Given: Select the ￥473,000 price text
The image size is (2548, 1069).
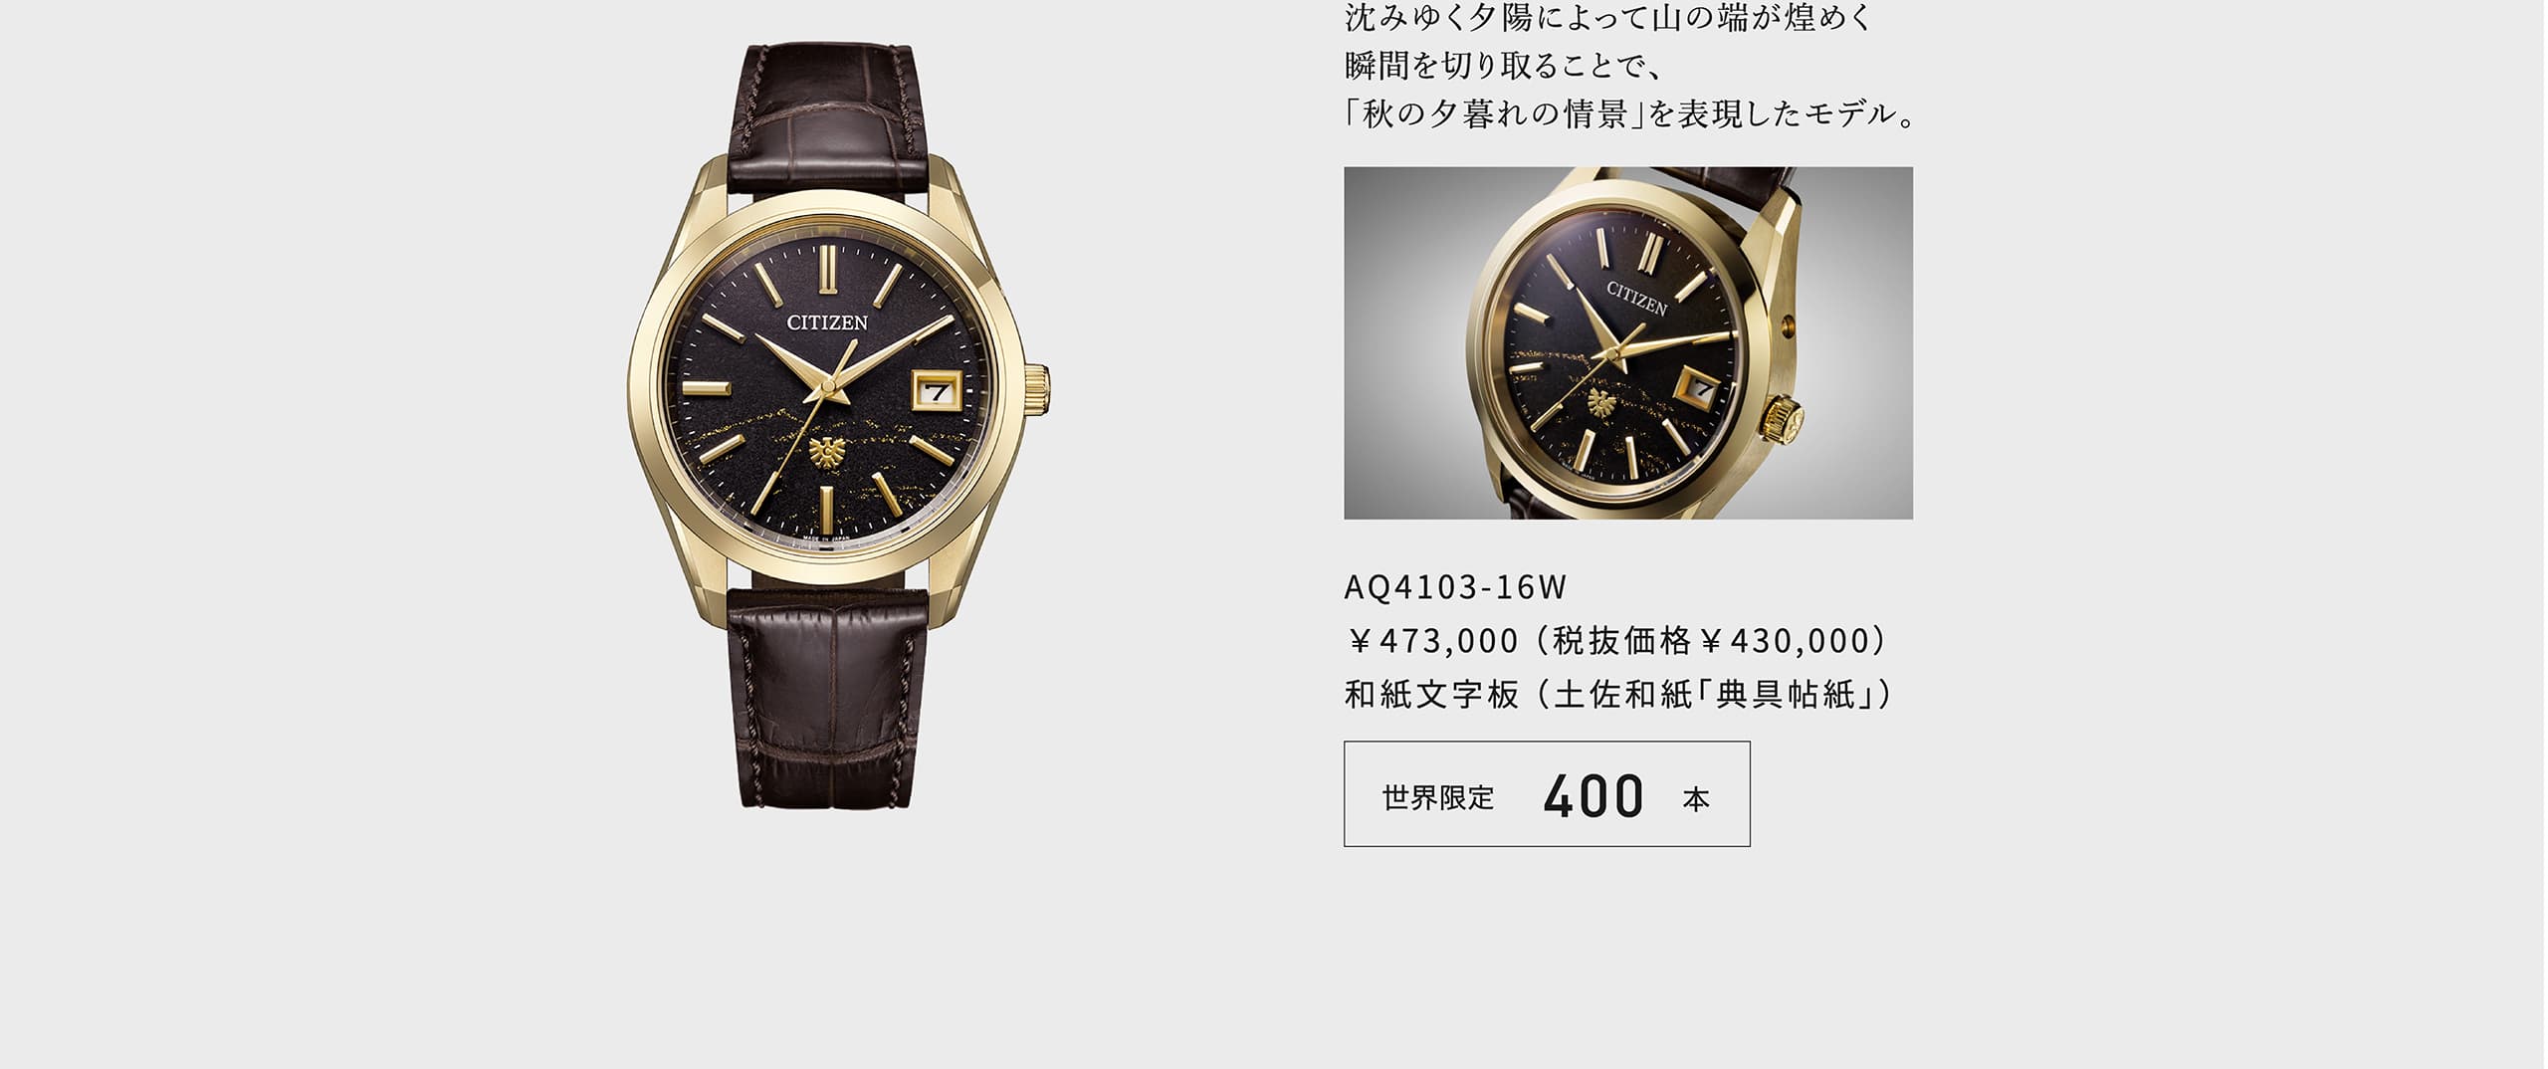Looking at the screenshot, I should tap(1432, 641).
